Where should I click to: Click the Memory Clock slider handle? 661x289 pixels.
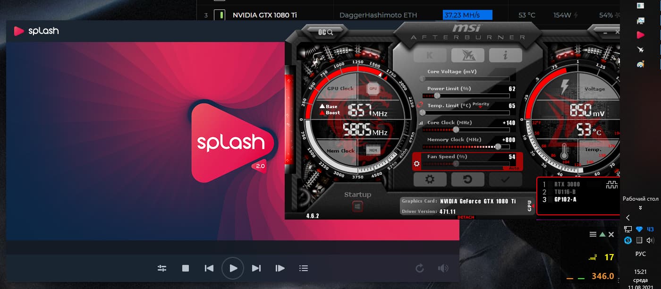click(498, 146)
